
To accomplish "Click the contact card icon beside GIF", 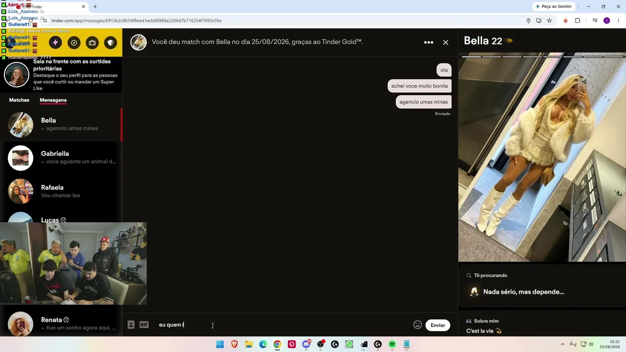I will tap(131, 325).
